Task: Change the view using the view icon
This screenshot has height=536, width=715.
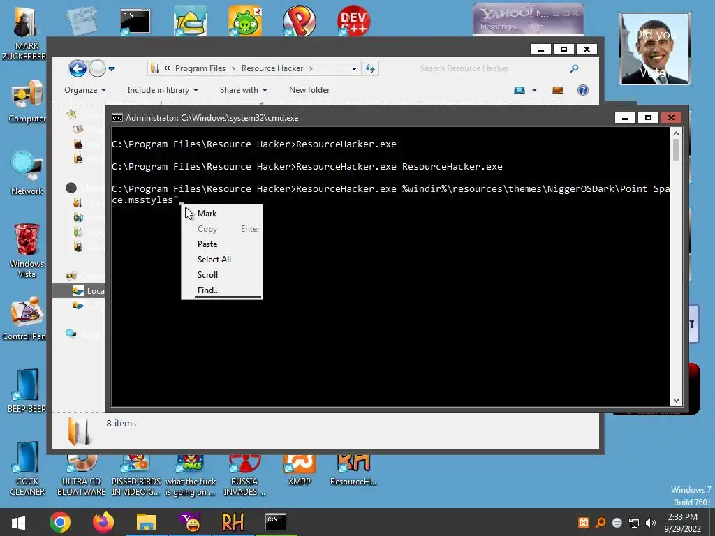Action: pyautogui.click(x=519, y=90)
